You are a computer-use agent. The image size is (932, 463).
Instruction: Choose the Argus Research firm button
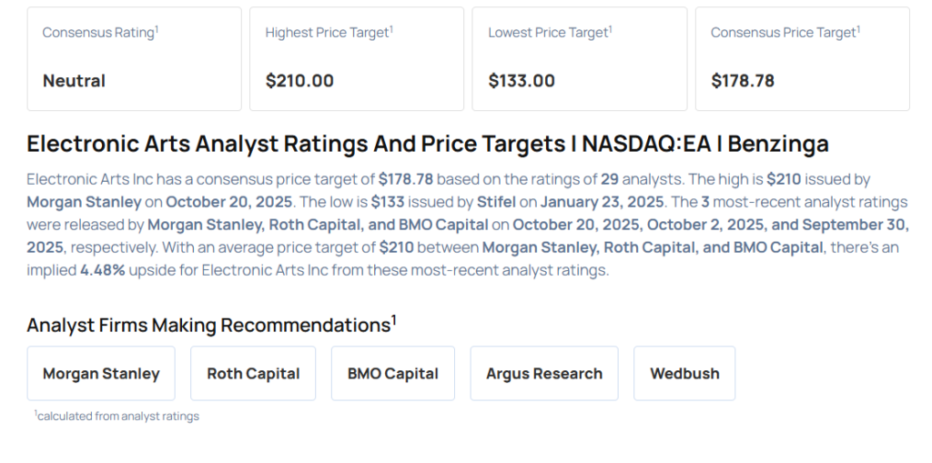click(x=544, y=373)
